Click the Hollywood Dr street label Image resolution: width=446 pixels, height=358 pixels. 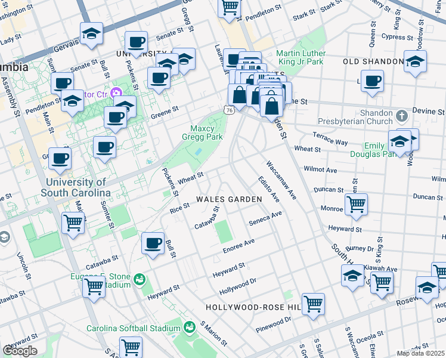(238, 287)
